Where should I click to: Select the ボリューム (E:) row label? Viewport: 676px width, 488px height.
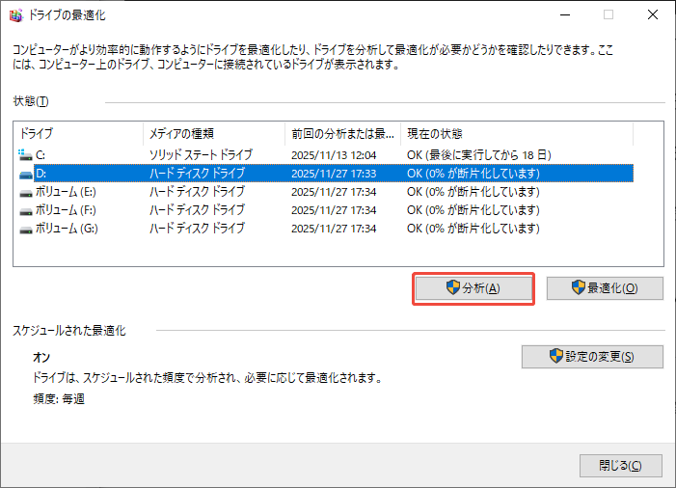(66, 191)
